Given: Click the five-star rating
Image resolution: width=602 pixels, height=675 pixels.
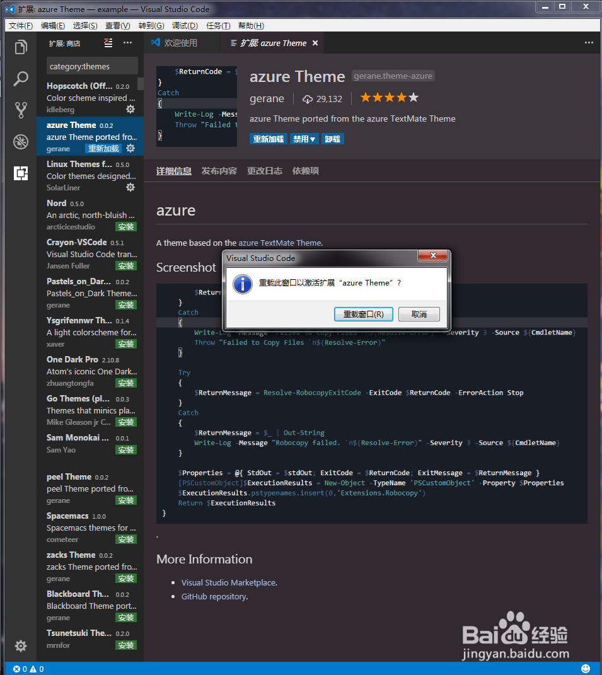Looking at the screenshot, I should (x=390, y=98).
